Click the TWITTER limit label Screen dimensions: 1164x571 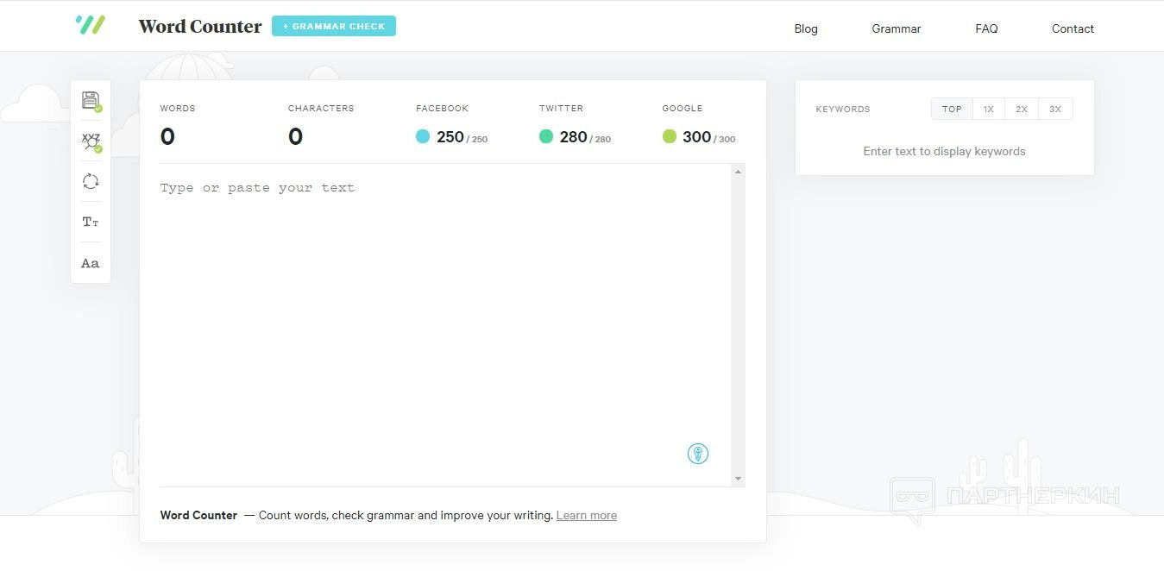pyautogui.click(x=561, y=109)
